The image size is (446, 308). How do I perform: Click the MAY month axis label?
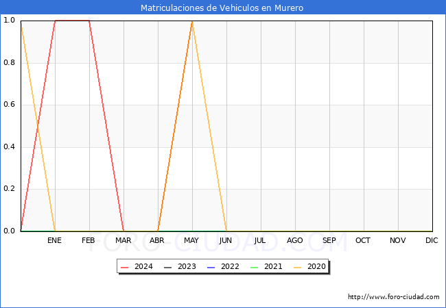(x=191, y=240)
